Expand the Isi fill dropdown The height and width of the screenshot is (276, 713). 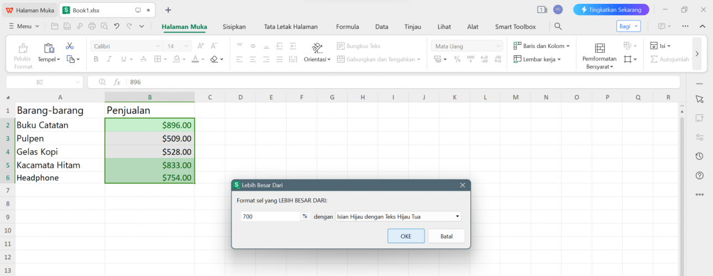pyautogui.click(x=660, y=46)
